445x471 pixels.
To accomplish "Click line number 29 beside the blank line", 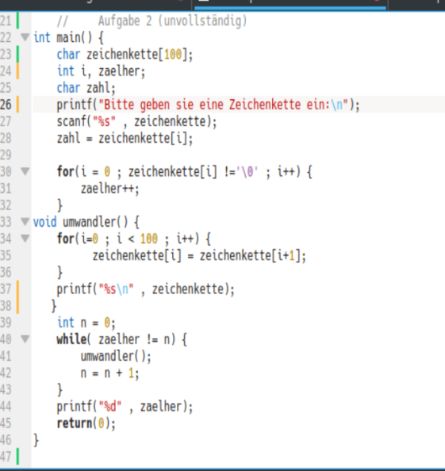I will point(6,155).
